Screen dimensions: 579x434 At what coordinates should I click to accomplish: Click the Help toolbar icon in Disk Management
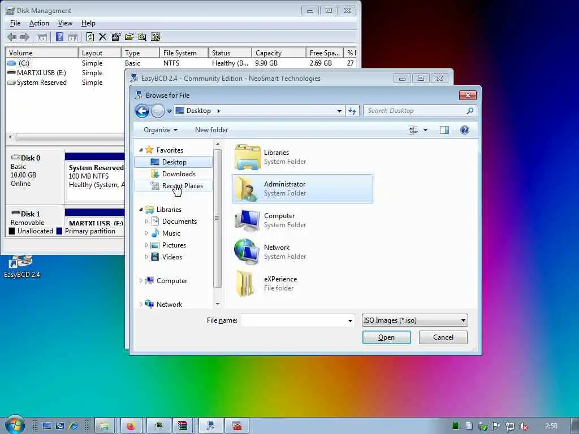click(x=59, y=37)
